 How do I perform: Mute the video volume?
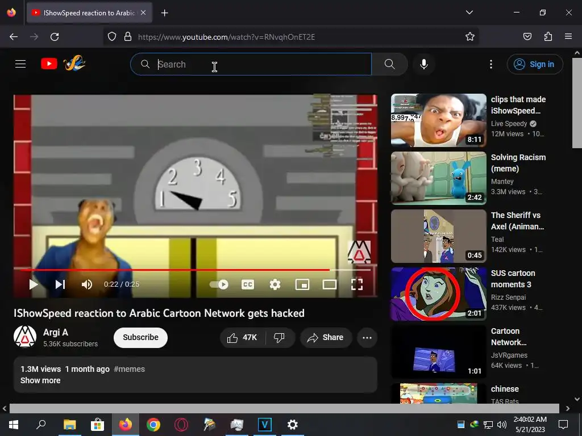[x=86, y=284]
